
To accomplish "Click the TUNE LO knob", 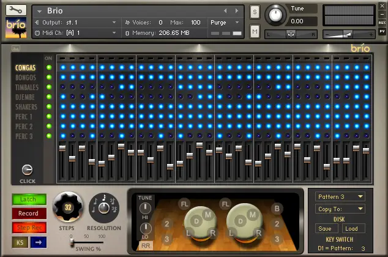I will point(145,228).
